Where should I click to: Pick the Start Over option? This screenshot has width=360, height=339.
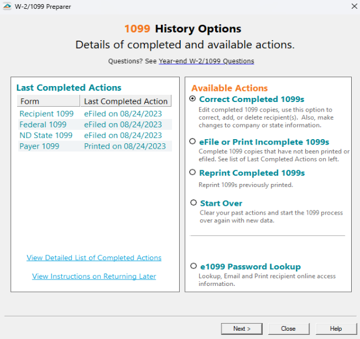tap(194, 203)
